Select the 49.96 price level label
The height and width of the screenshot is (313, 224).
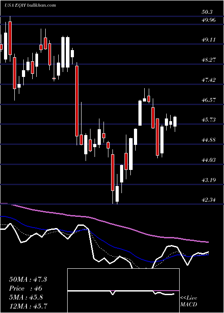click(209, 20)
